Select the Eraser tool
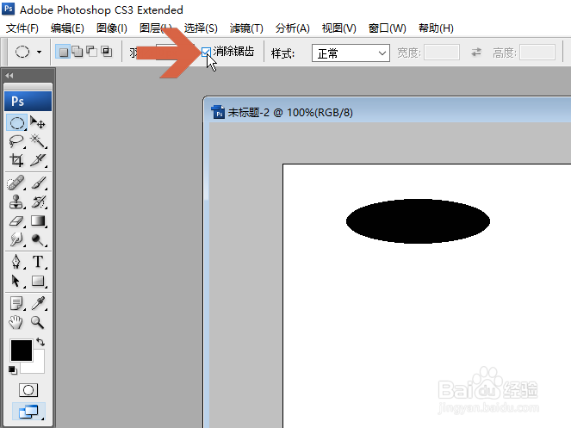Viewport: 571px width, 428px height. click(x=16, y=220)
